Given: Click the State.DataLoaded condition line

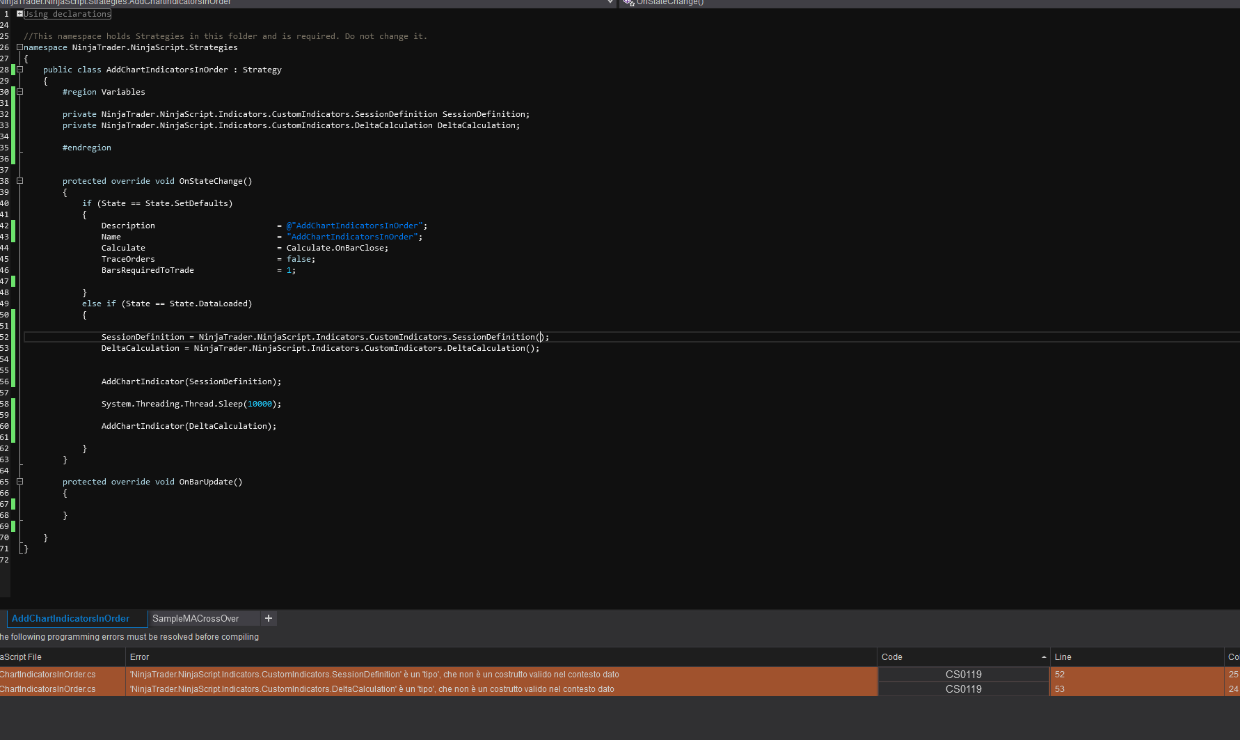Looking at the screenshot, I should 167,304.
